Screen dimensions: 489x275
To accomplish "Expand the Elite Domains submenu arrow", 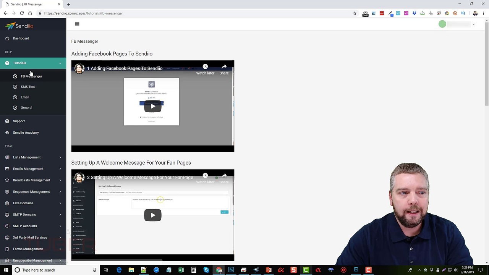I will click(x=60, y=203).
